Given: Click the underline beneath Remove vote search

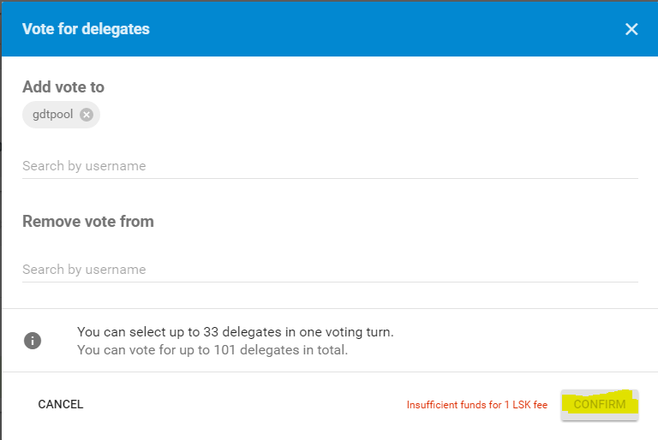Looking at the screenshot, I should pos(330,282).
